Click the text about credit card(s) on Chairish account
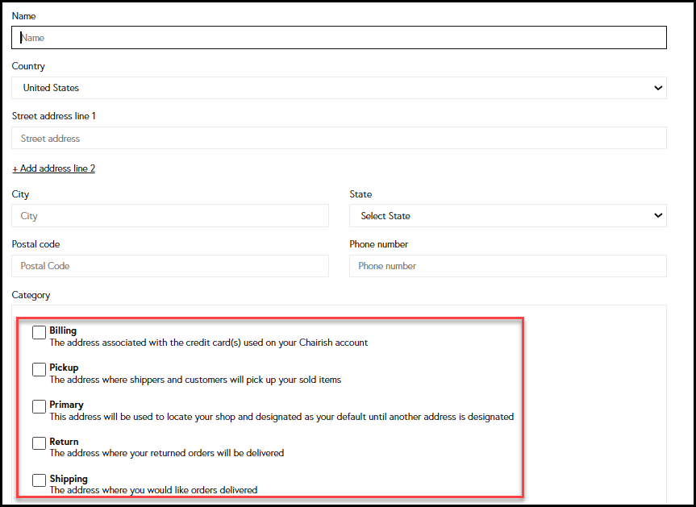 point(209,343)
